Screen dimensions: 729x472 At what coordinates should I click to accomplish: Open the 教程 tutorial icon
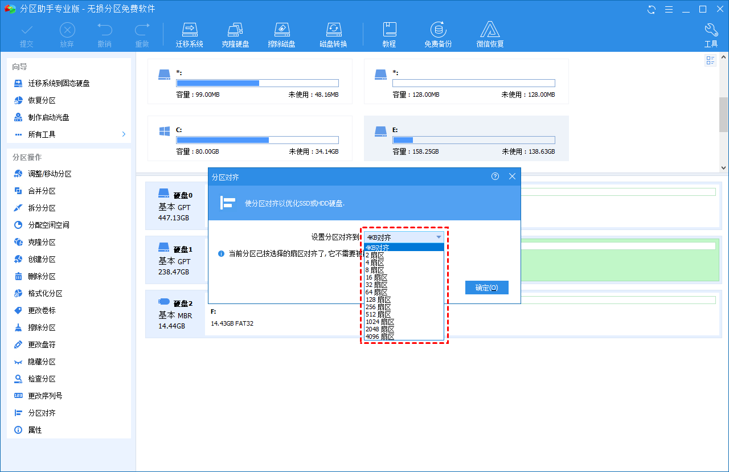[x=390, y=35]
